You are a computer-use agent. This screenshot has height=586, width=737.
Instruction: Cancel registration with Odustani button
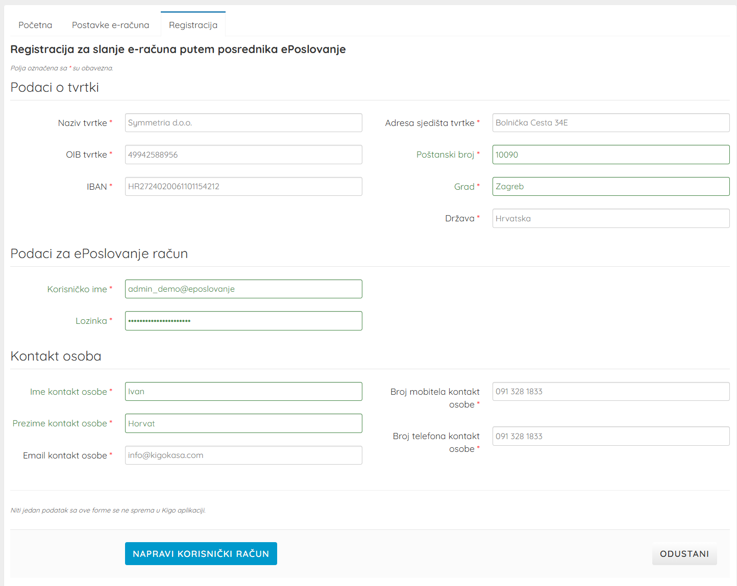point(684,554)
